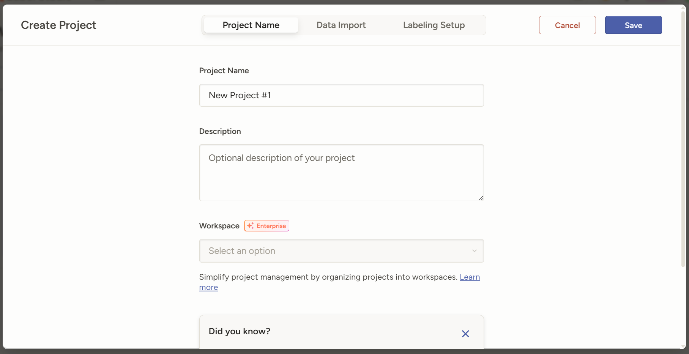689x354 pixels.
Task: Open the Workspace Select an option dropdown
Action: tap(341, 251)
